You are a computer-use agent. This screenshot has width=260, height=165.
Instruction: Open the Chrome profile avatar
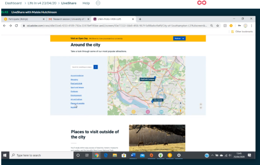[x=245, y=26]
